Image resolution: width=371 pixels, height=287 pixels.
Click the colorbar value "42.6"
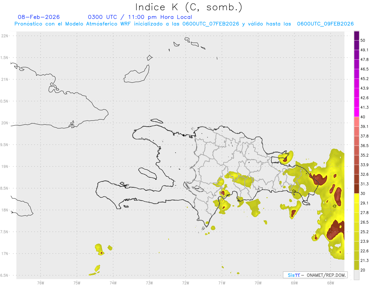[365, 98]
